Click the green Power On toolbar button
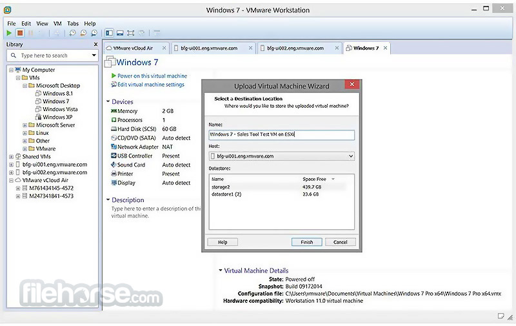Viewport: 516px width, 326px height. 9,33
